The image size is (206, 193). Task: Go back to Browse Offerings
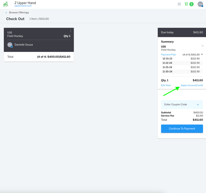pyautogui.click(x=19, y=13)
